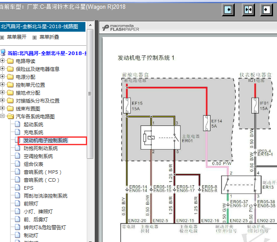Click the EF15 15A fuse label
The height and width of the screenshot is (242, 277).
(137, 106)
